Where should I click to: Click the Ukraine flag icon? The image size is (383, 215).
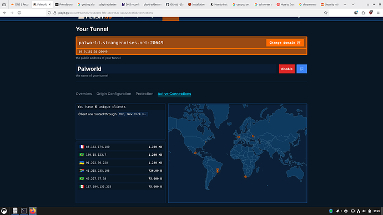(x=82, y=162)
